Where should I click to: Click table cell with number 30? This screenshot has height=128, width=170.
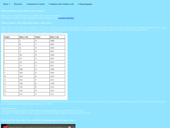click(42, 91)
